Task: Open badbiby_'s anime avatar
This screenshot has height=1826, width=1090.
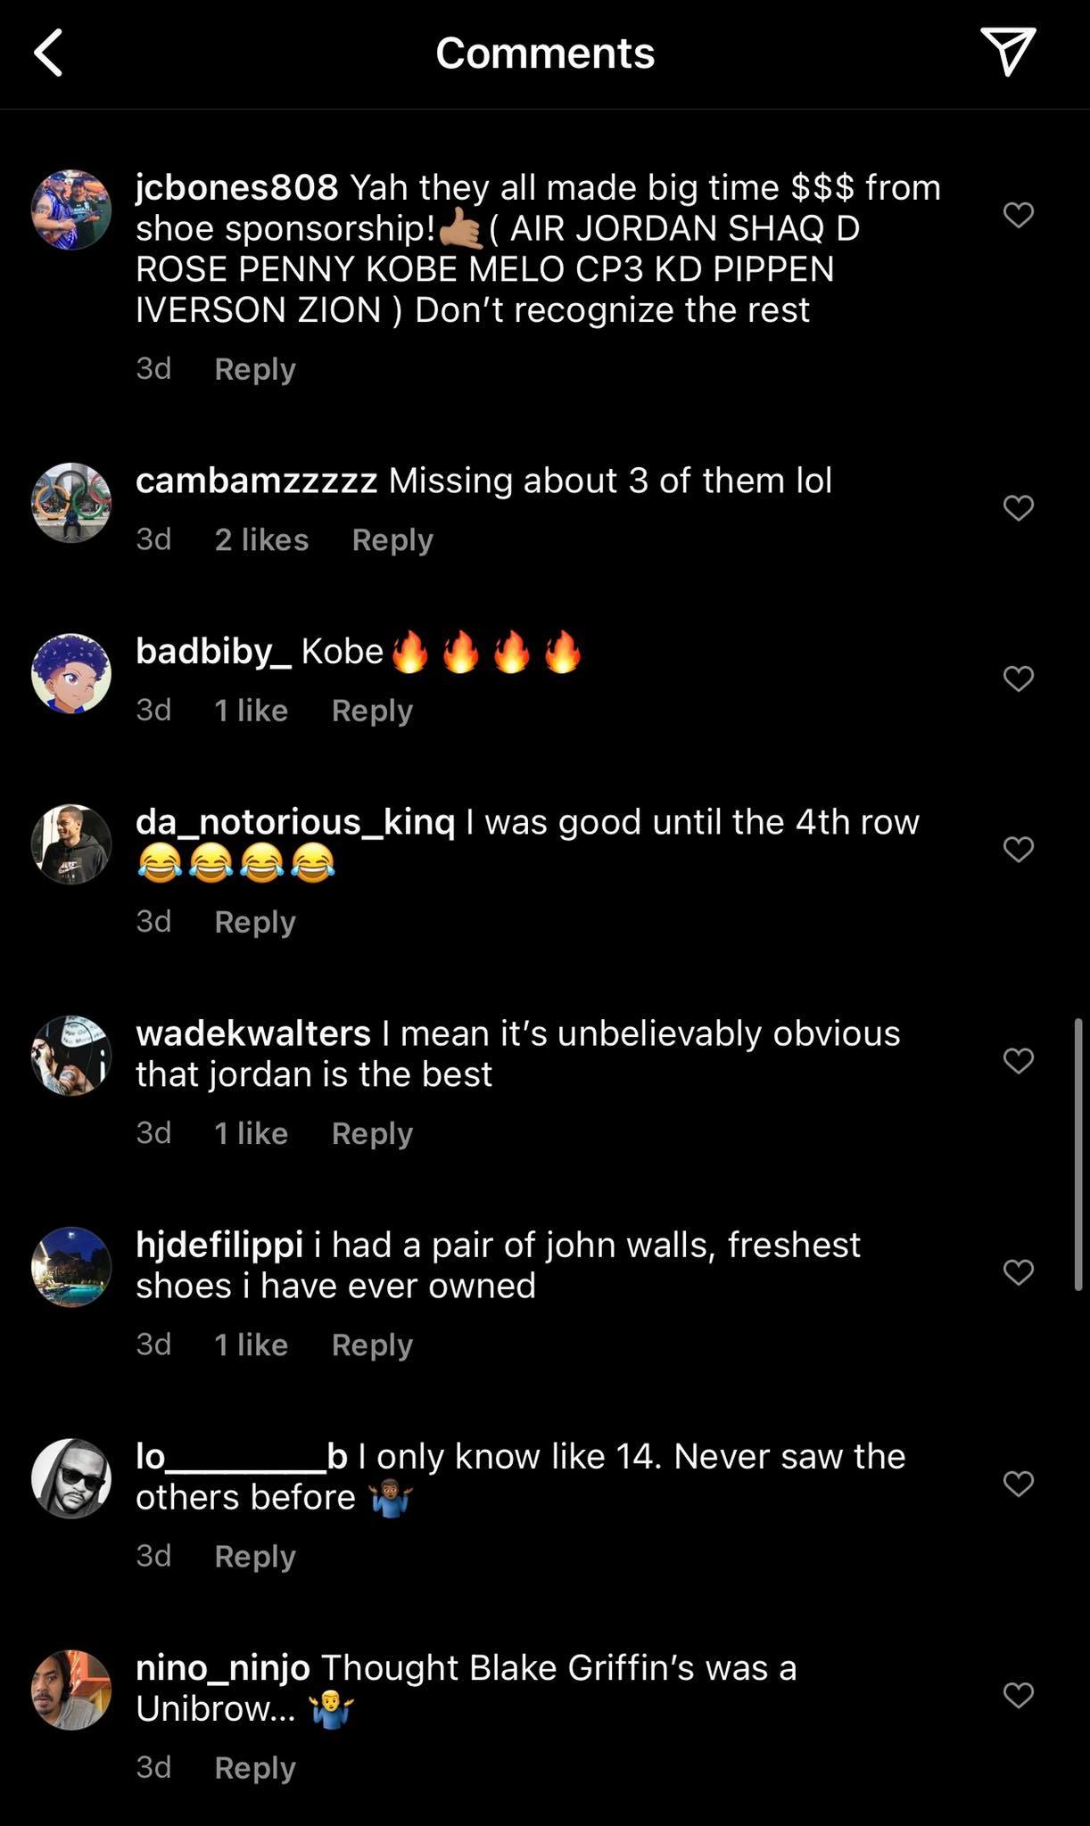Action: click(71, 674)
